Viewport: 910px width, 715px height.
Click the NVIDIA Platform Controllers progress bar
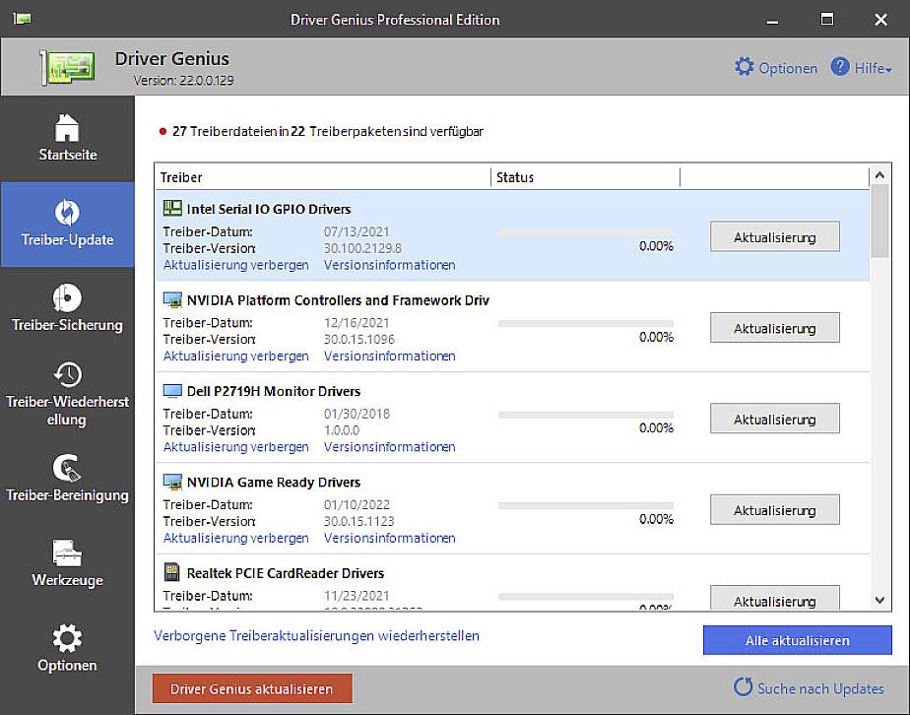586,322
